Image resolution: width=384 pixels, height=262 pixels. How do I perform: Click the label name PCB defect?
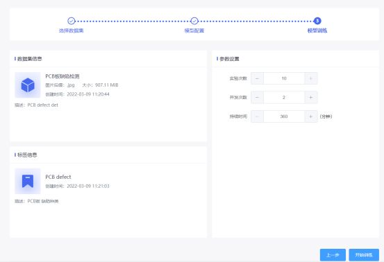pos(58,177)
